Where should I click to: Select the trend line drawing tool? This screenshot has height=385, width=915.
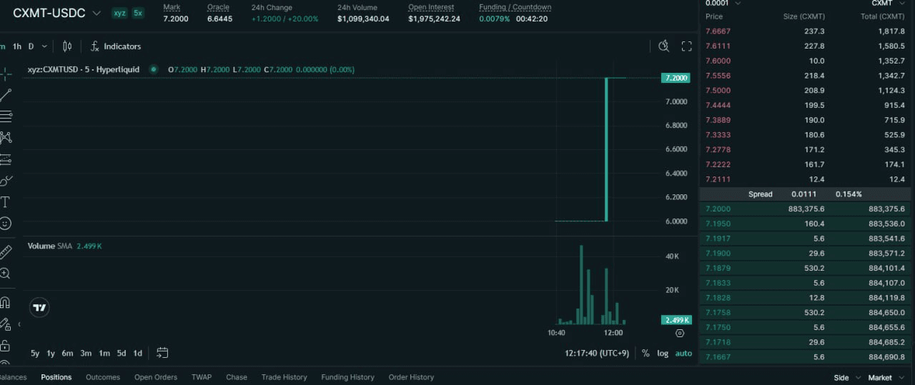(6, 94)
